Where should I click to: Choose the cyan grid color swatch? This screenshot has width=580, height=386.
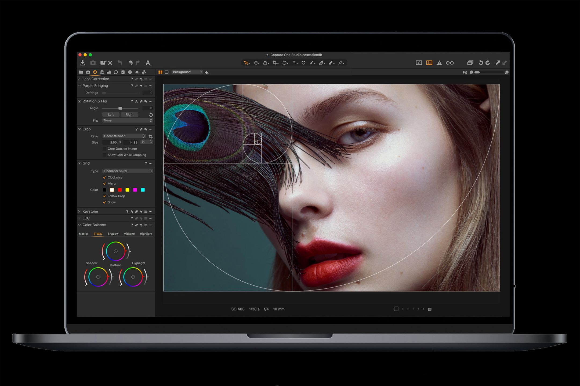(143, 190)
